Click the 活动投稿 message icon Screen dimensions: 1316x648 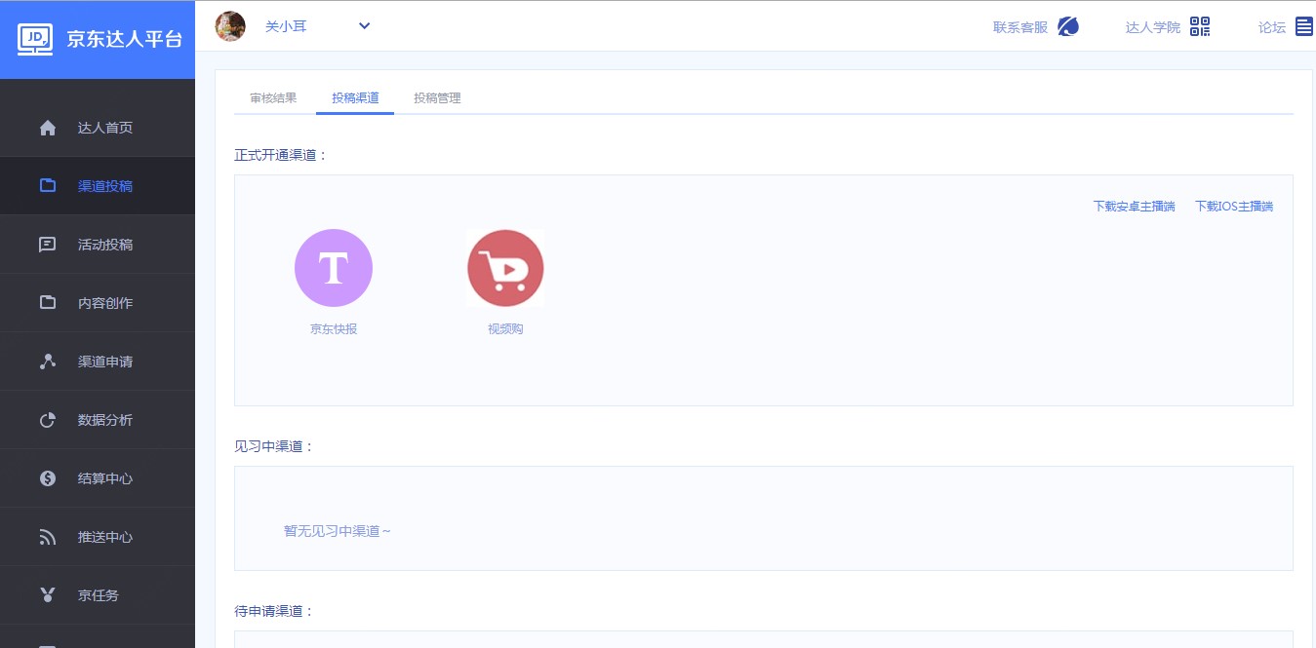point(47,245)
